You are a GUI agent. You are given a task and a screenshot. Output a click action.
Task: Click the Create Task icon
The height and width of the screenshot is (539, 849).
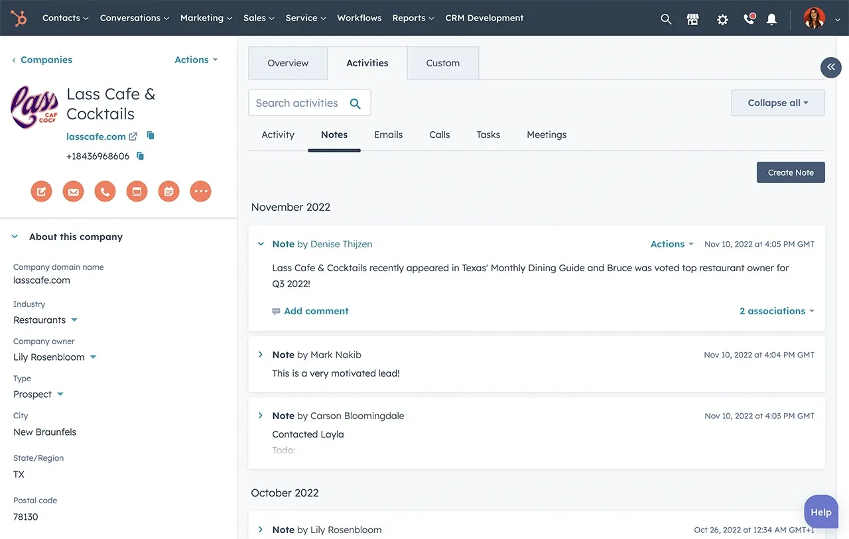coord(137,191)
